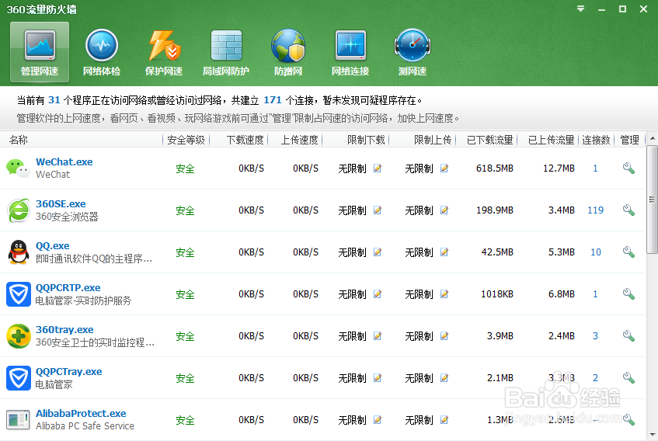The width and height of the screenshot is (658, 441).
Task: Open the title bar dropdown menu arrow
Action: pos(581,9)
